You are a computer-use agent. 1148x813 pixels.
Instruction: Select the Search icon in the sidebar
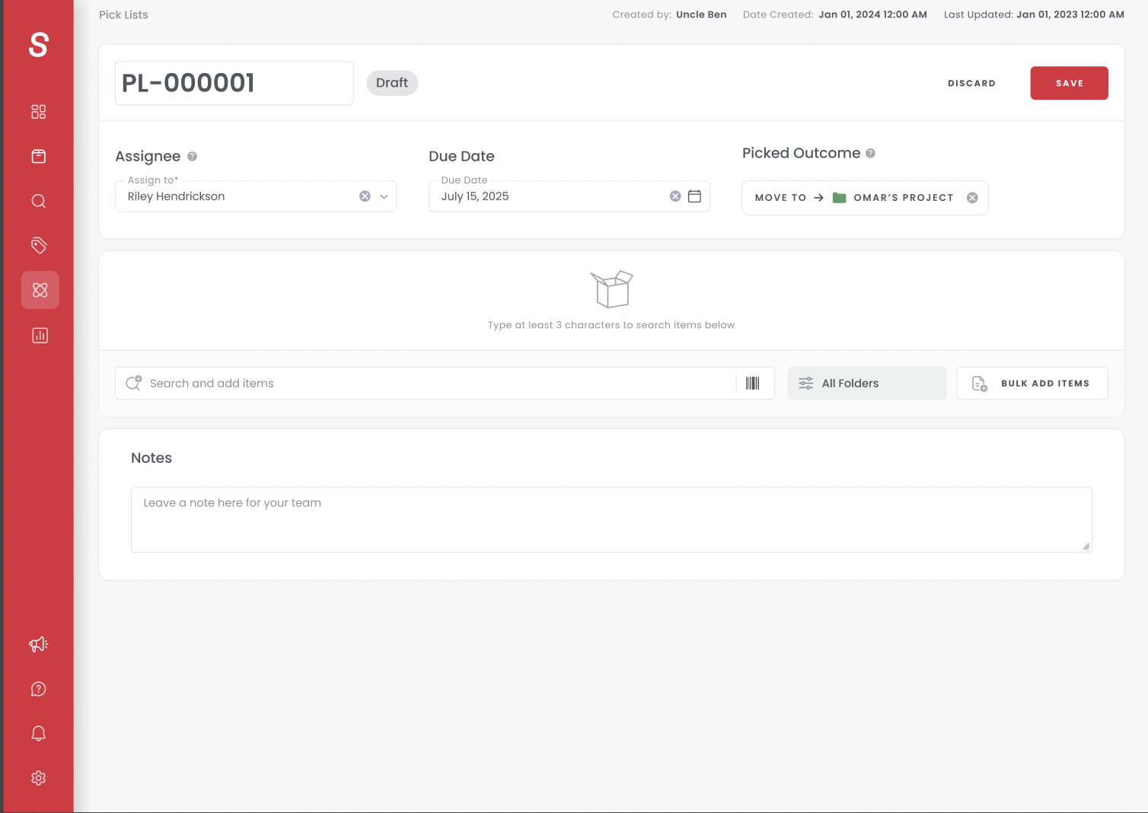[x=38, y=201]
